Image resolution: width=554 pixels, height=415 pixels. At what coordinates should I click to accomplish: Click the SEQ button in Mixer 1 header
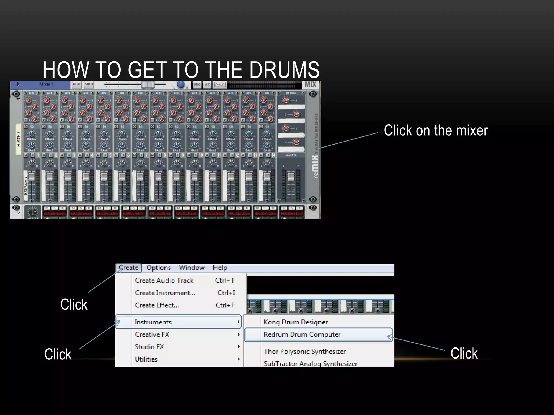197,85
